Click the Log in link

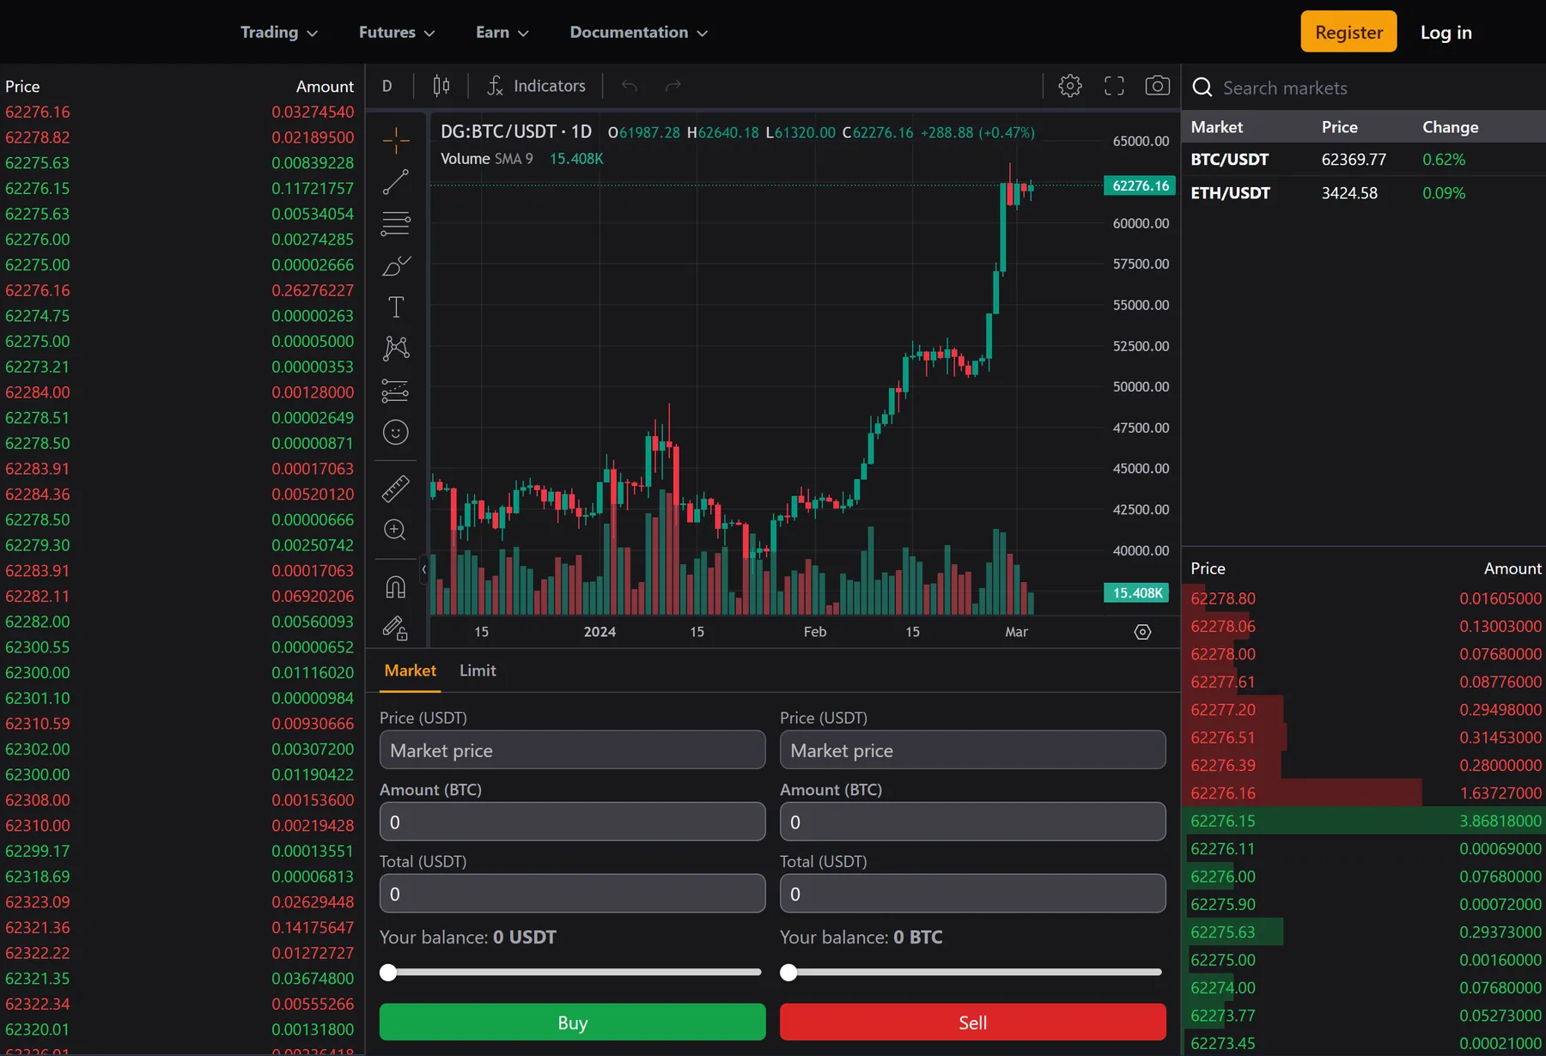tap(1446, 32)
